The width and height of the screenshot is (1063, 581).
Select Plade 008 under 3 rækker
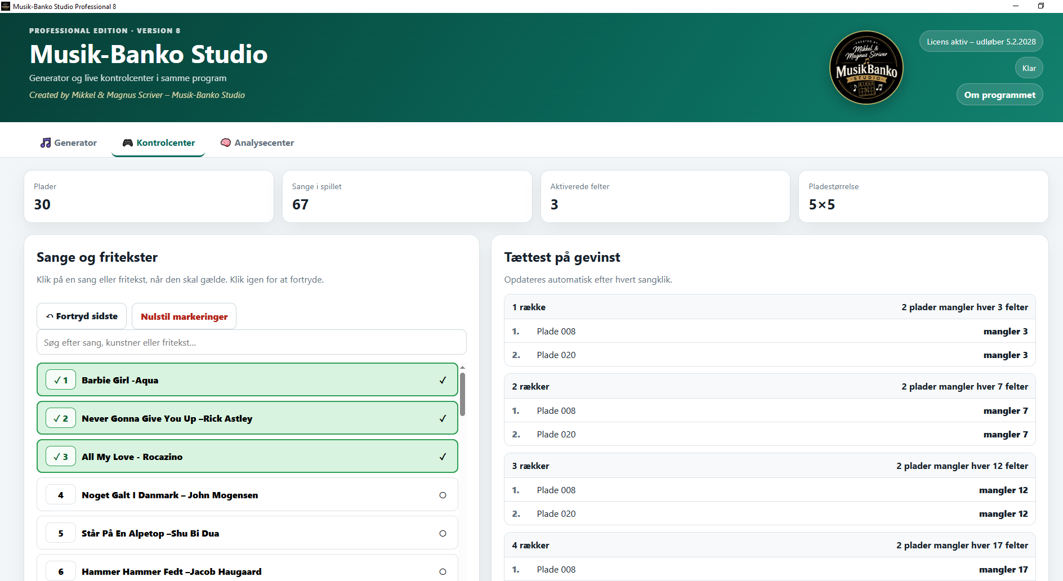pos(770,490)
